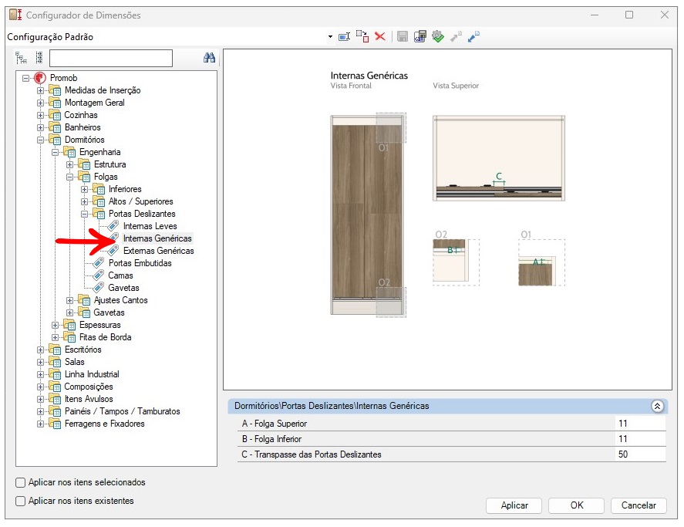Click the Cancelar button

click(638, 505)
